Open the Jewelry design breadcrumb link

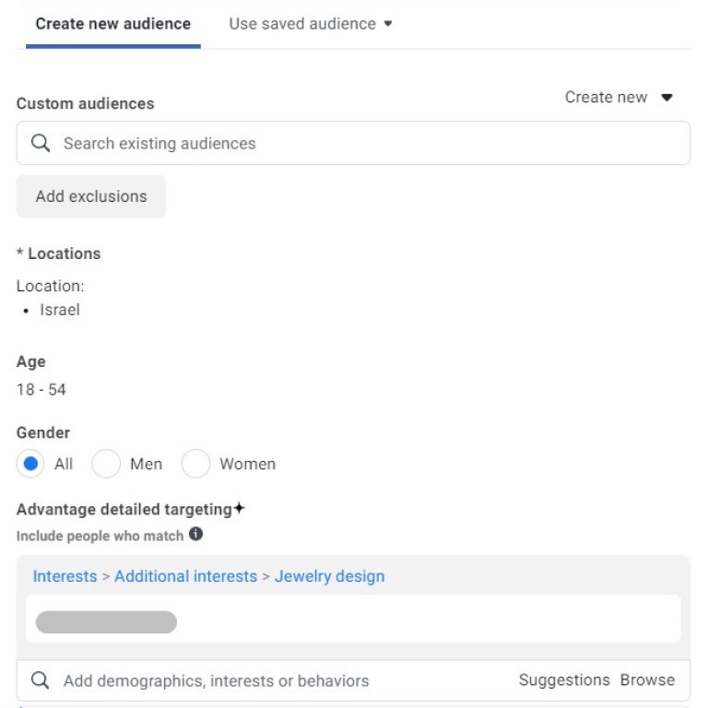[330, 576]
